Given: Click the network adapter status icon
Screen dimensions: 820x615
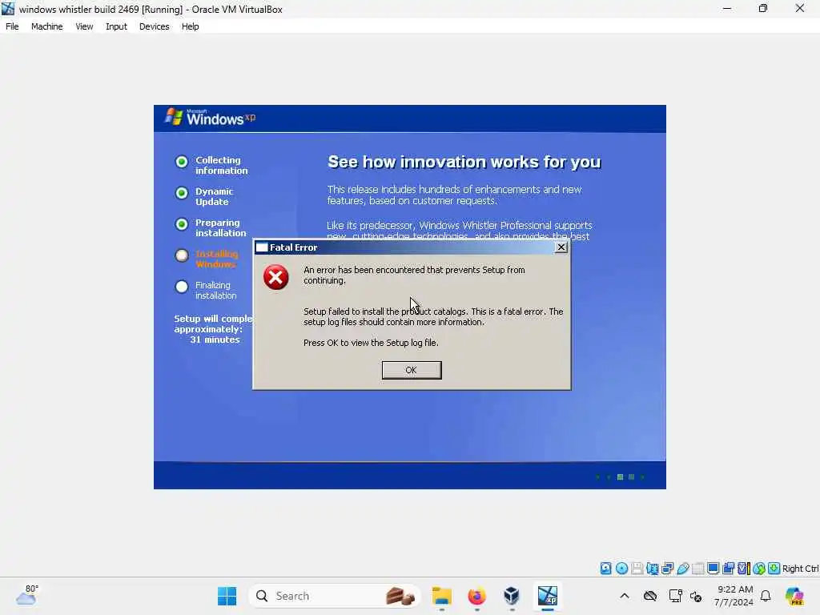Looking at the screenshot, I should coord(667,568).
